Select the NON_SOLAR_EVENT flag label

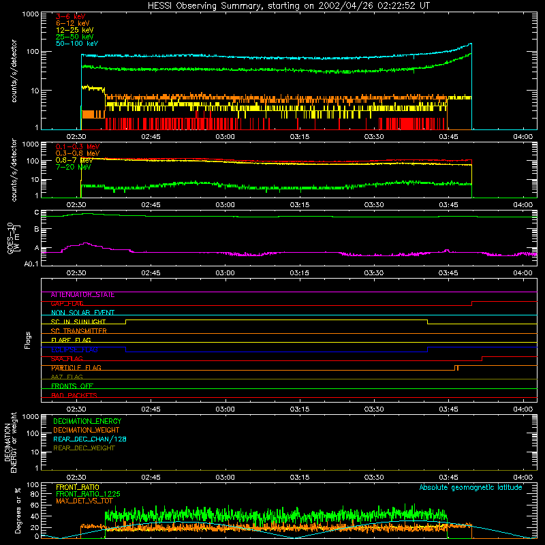point(82,313)
